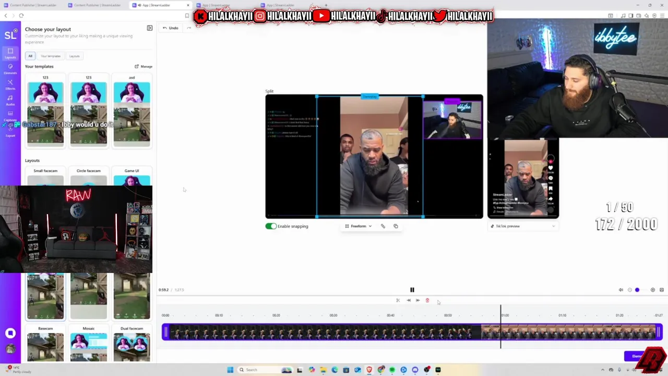Viewport: 668px width, 376px height.
Task: Select the facecam crop box in split preview
Action: (452, 120)
